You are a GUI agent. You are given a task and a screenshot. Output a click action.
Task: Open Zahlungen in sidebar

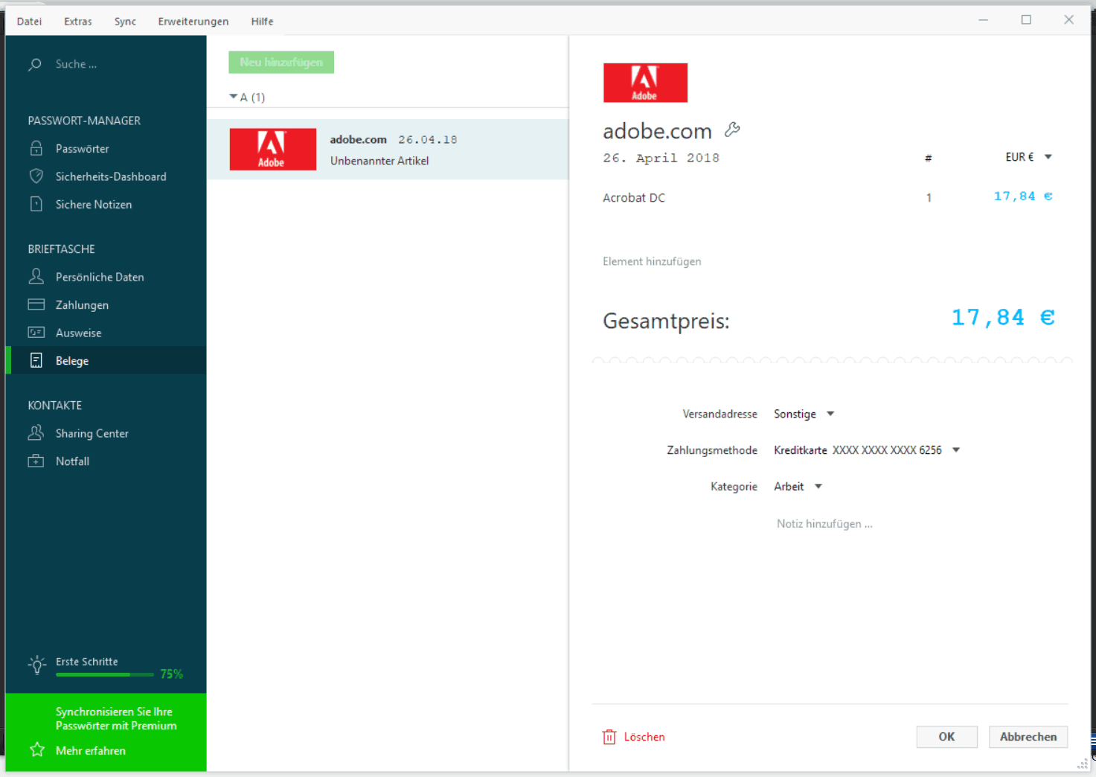[x=106, y=304]
